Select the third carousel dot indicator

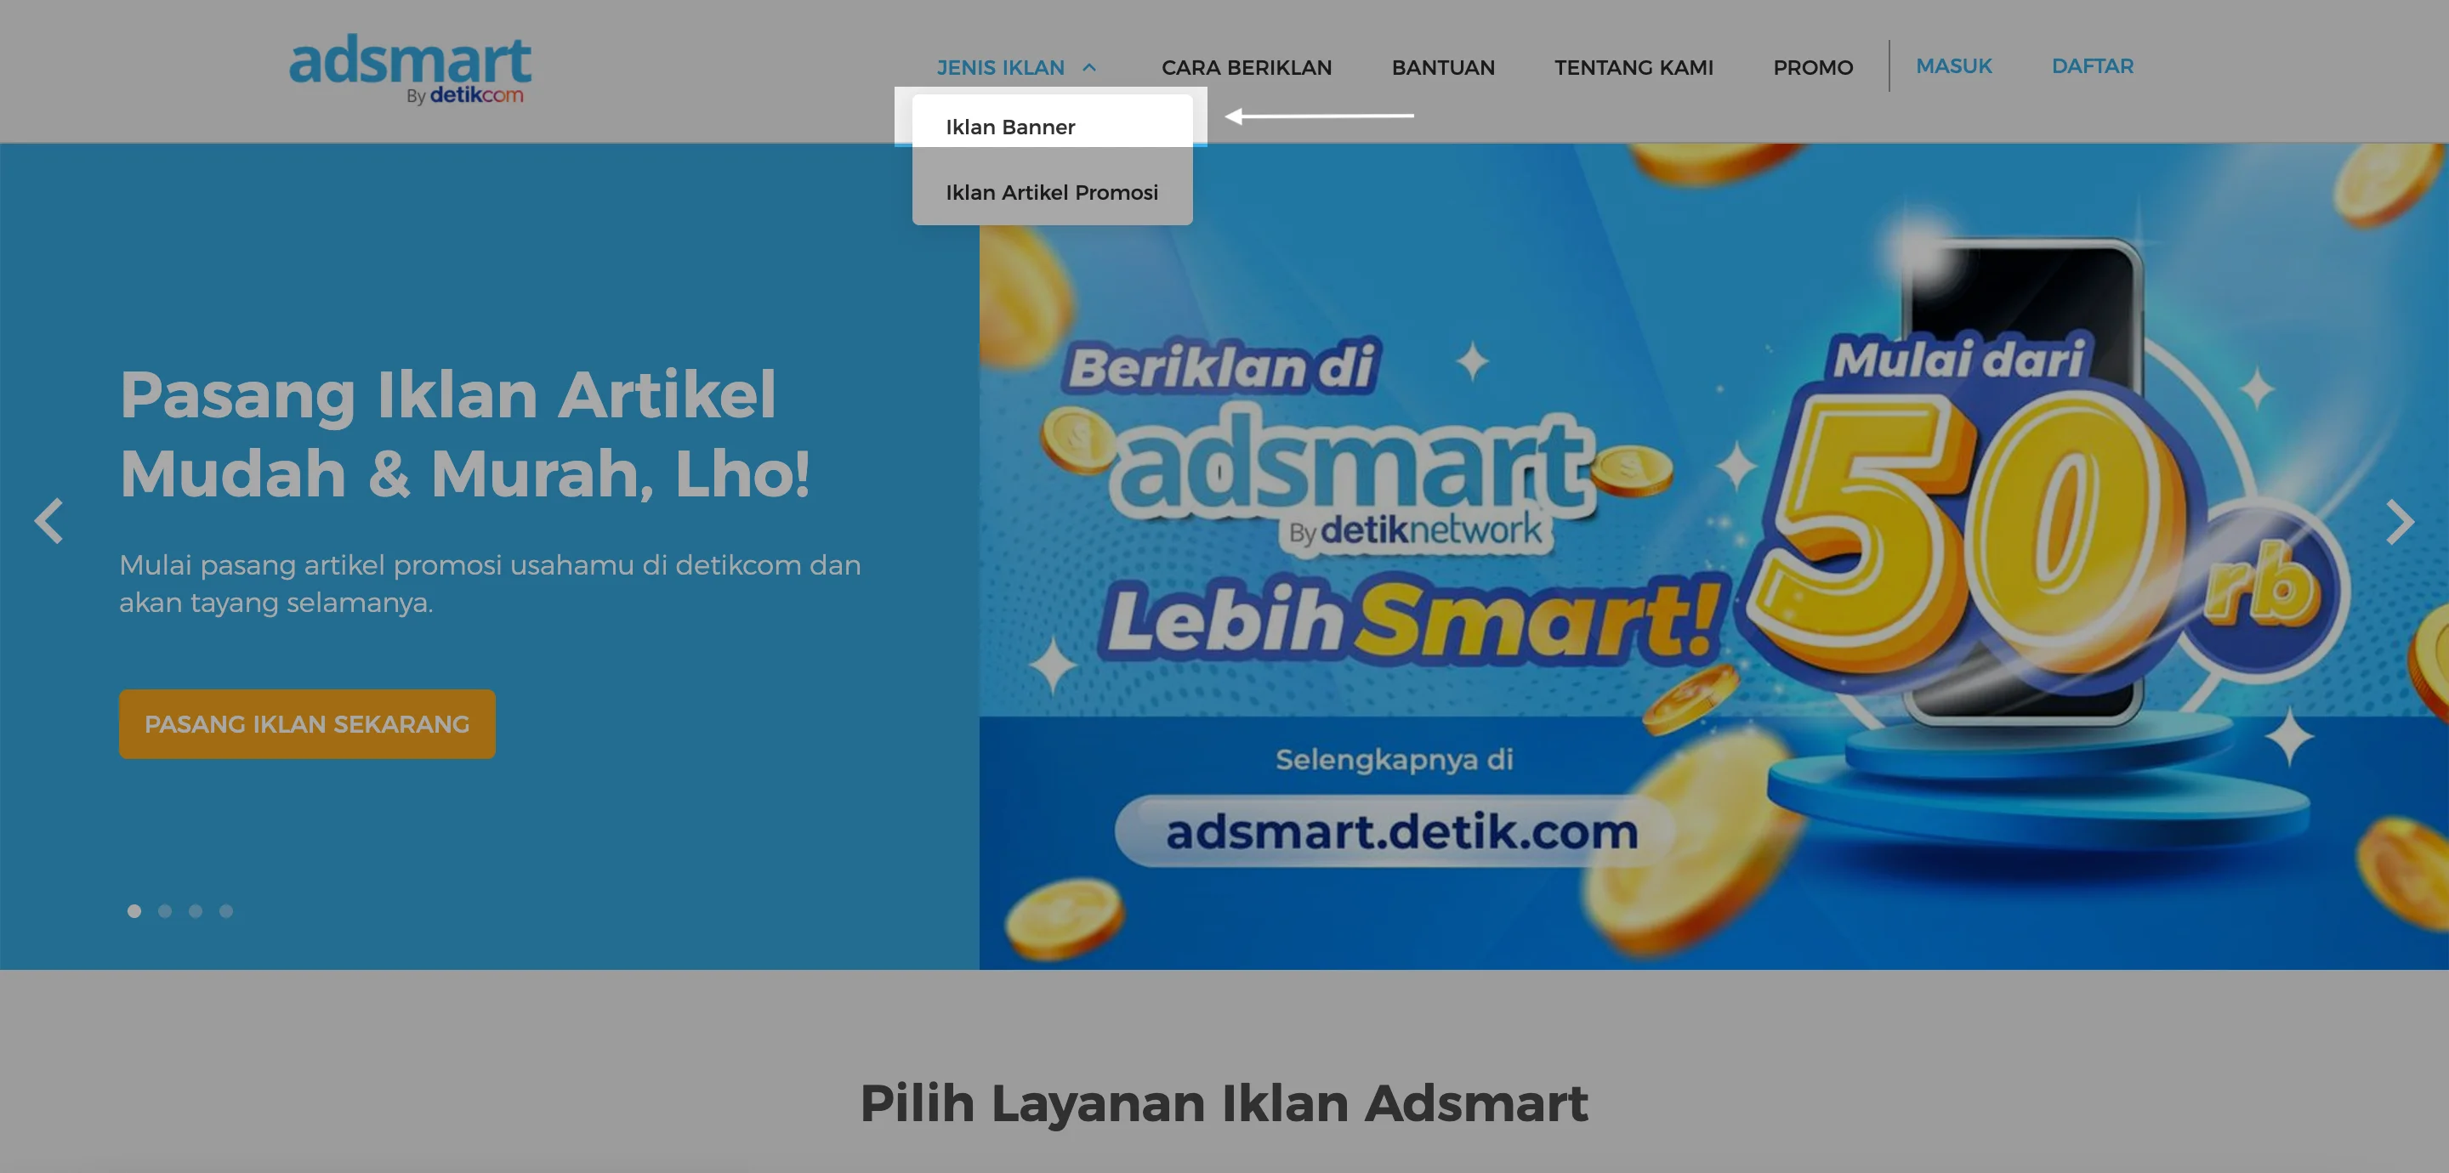(195, 910)
